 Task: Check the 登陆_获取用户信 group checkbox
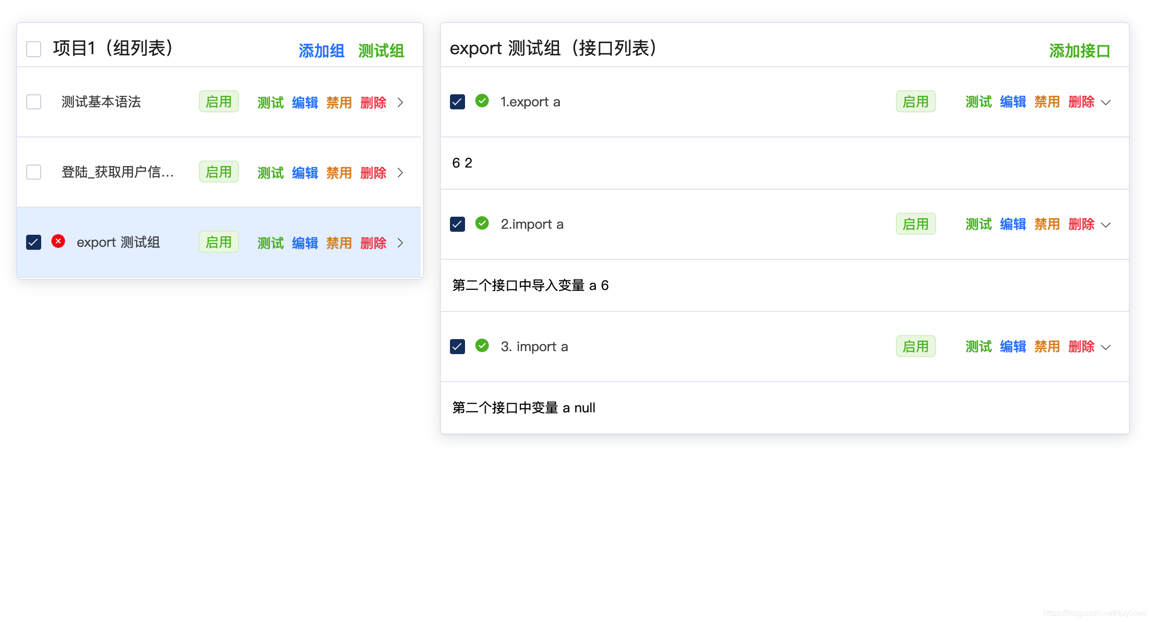click(x=34, y=172)
